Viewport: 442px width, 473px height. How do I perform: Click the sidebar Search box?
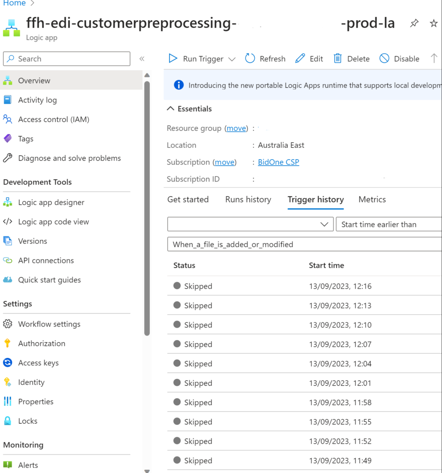(x=67, y=59)
